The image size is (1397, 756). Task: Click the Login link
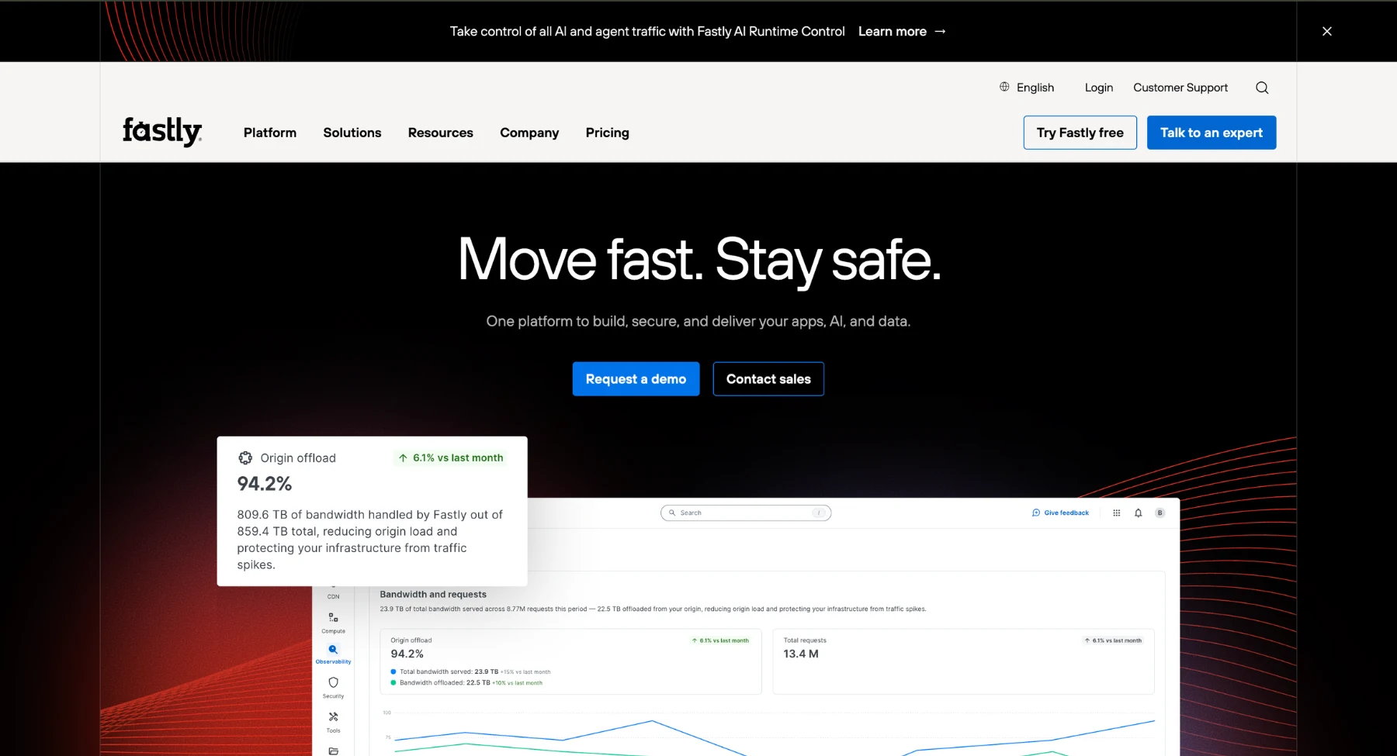[x=1099, y=88]
